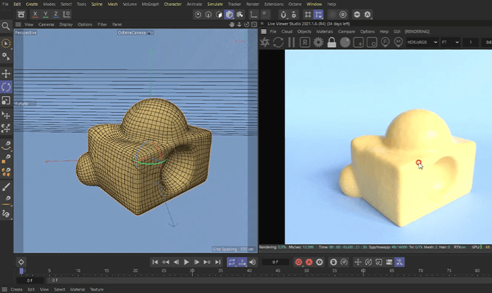The image size is (492, 293).
Task: Step to the next frame
Action: pyautogui.click(x=197, y=262)
